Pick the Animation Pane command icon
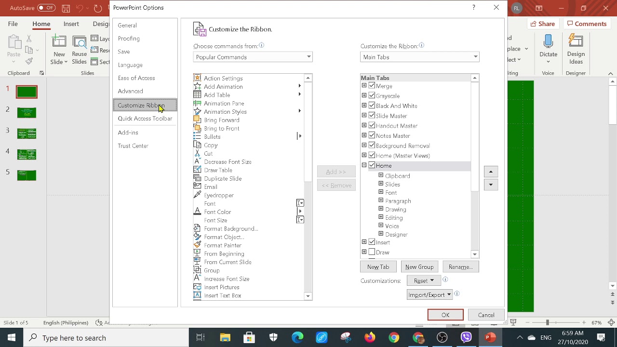Screen dimensions: 617x347 (197, 103)
